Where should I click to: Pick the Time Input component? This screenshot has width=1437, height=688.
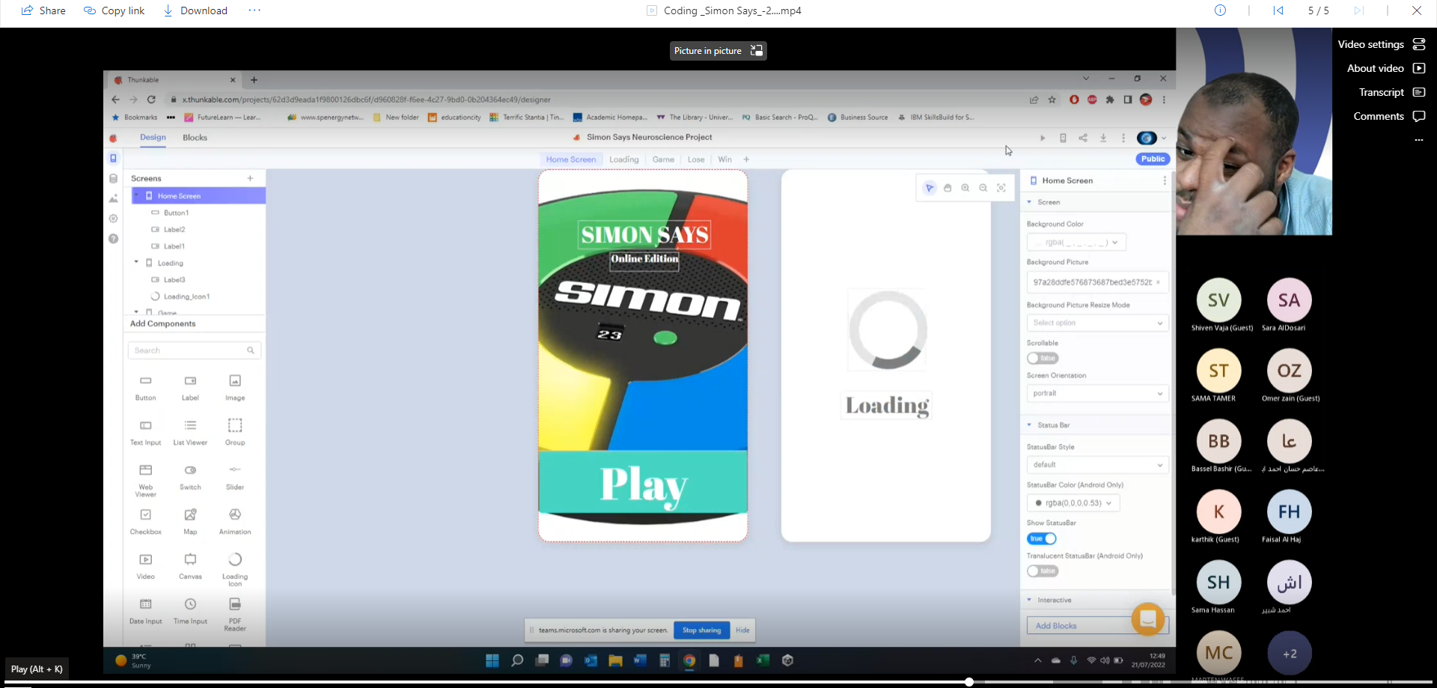[x=190, y=609]
